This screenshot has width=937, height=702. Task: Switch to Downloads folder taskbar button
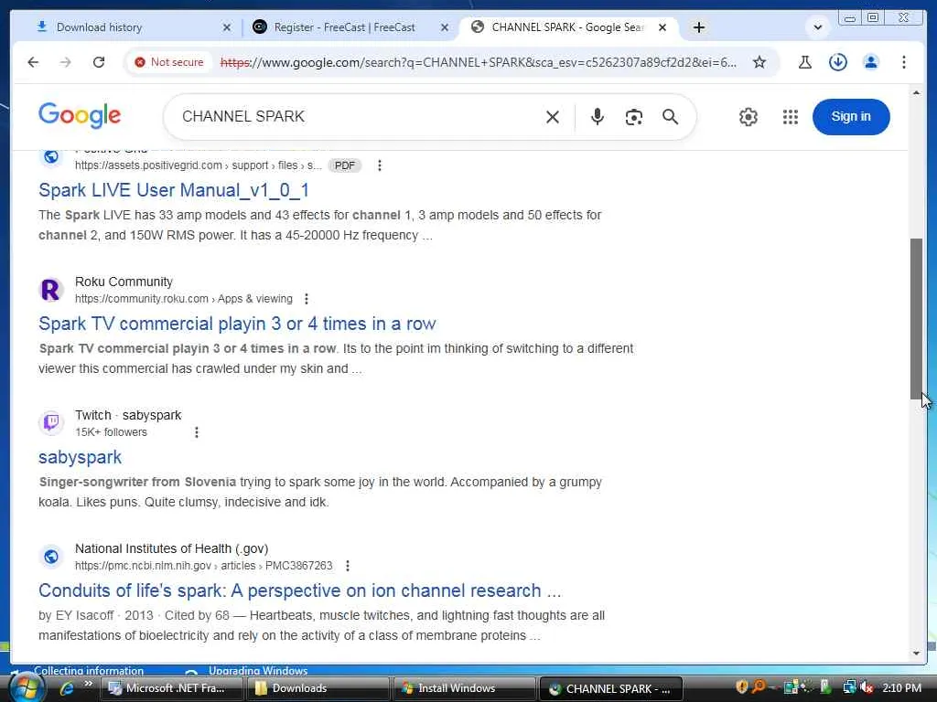click(x=318, y=688)
